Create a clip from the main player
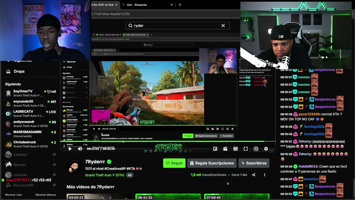 pos(225,149)
